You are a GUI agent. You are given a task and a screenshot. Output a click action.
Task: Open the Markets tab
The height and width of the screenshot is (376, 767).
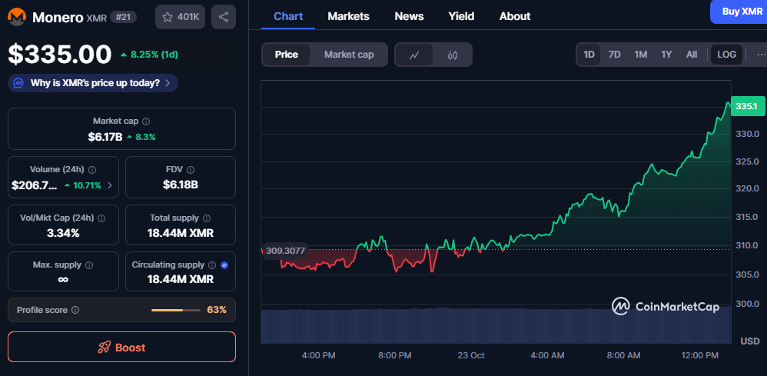(348, 16)
